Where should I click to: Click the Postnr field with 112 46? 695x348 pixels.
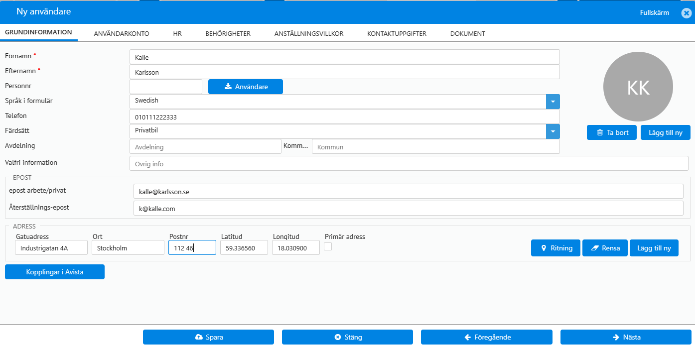click(x=192, y=247)
